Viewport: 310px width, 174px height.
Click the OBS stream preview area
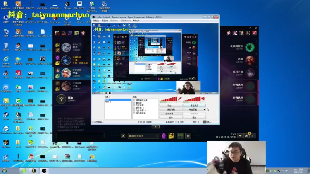[155, 59]
